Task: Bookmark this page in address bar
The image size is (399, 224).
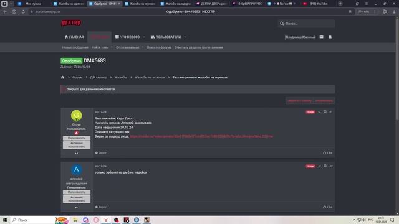Action: (350, 12)
